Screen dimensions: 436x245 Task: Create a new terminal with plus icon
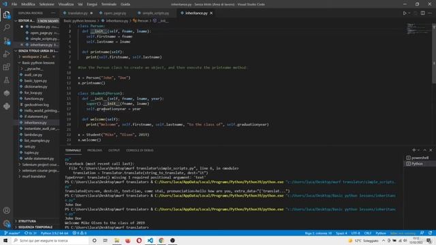414,150
